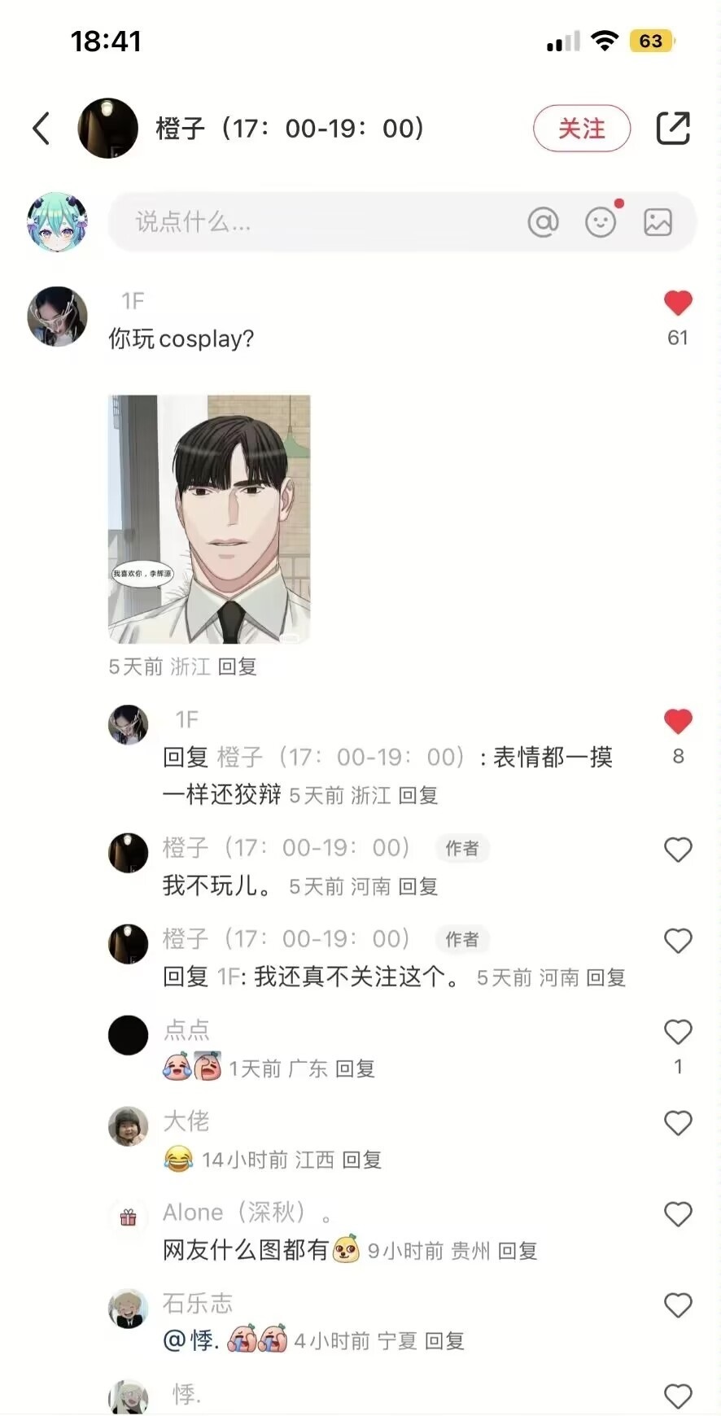Like 石乐志's comment

tap(678, 1305)
